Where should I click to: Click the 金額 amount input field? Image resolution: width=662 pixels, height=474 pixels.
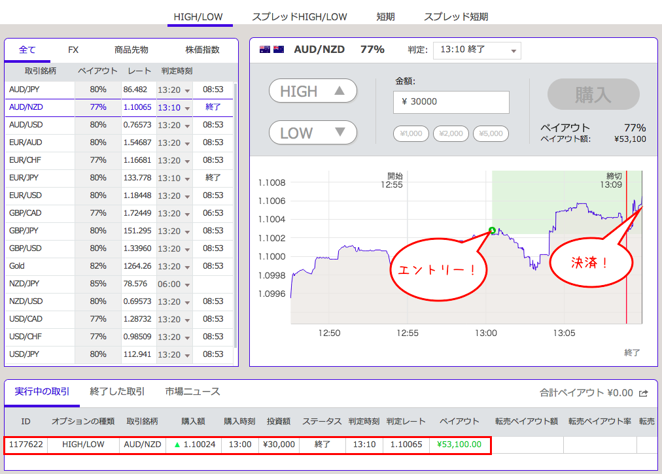pyautogui.click(x=451, y=102)
